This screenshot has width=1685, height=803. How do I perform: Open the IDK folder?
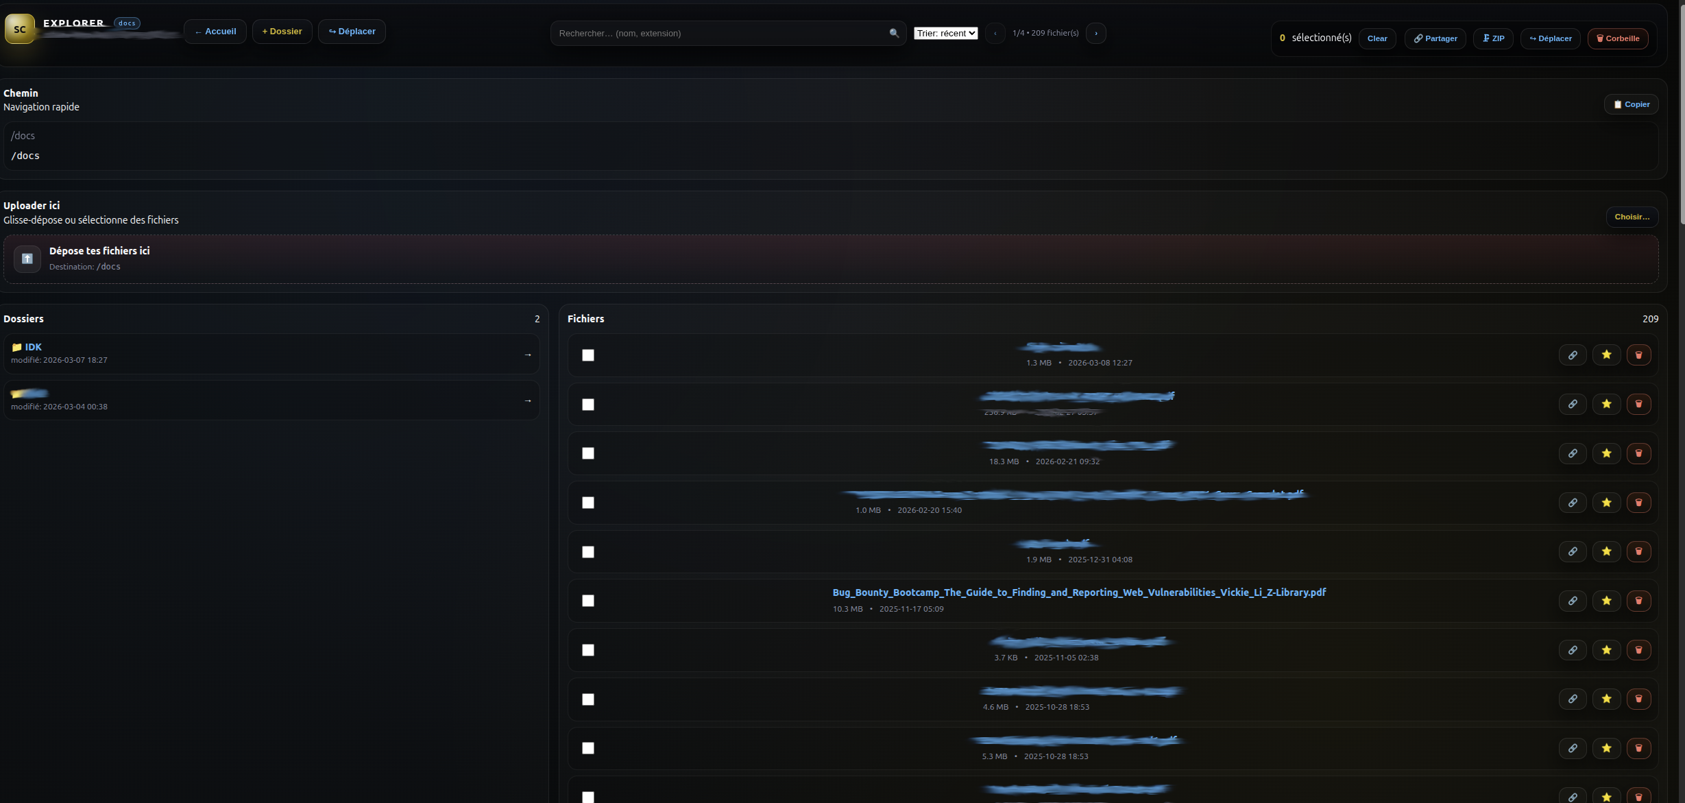[33, 347]
